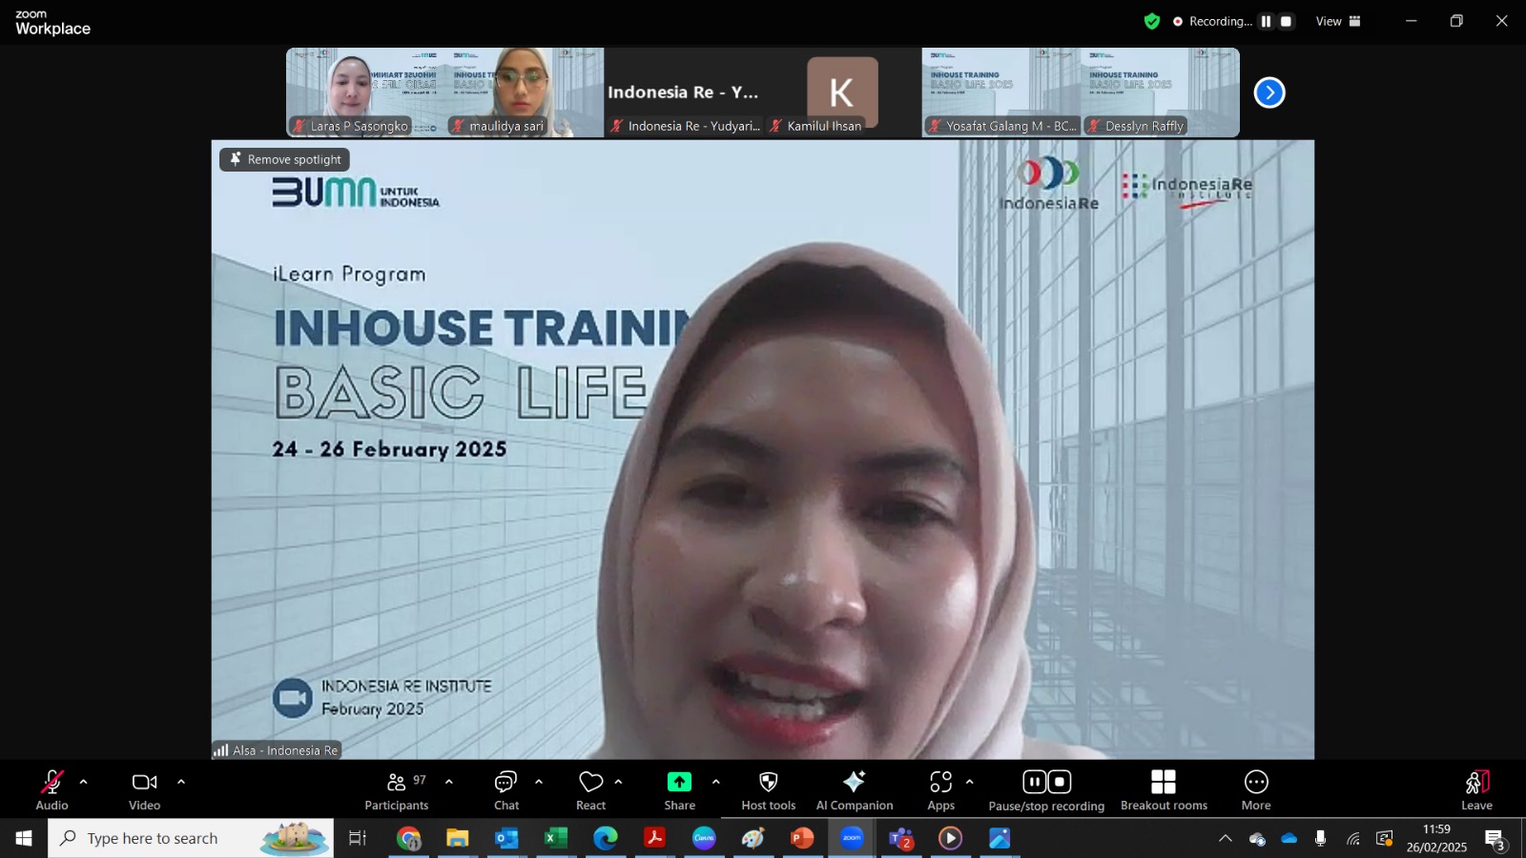This screenshot has height=858, width=1526.
Task: Open File Explorer from the taskbar
Action: 458,838
